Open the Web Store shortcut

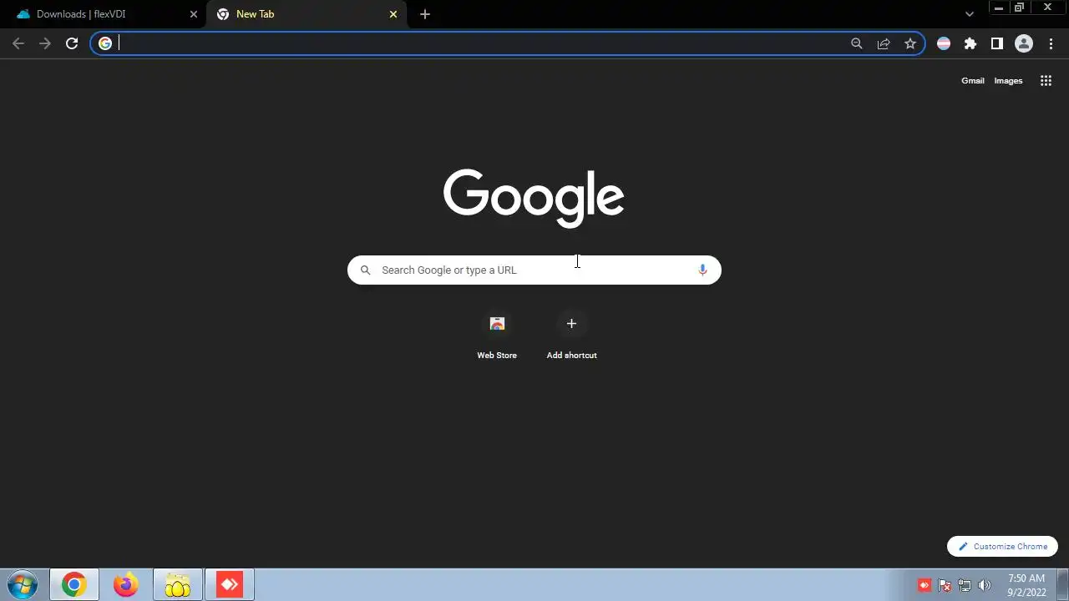coord(497,336)
